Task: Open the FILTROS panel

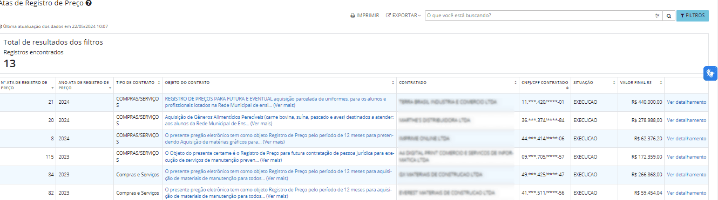Action: pos(692,16)
